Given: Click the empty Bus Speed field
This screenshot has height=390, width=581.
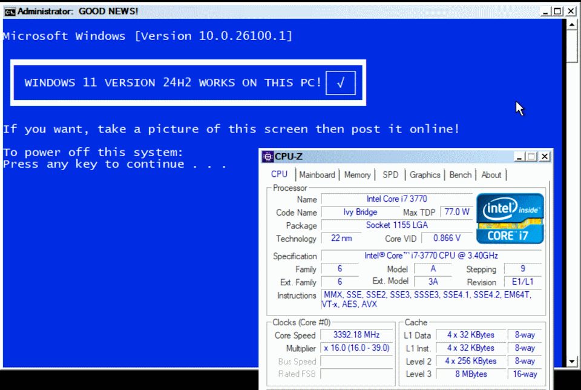Looking at the screenshot, I should 356,361.
